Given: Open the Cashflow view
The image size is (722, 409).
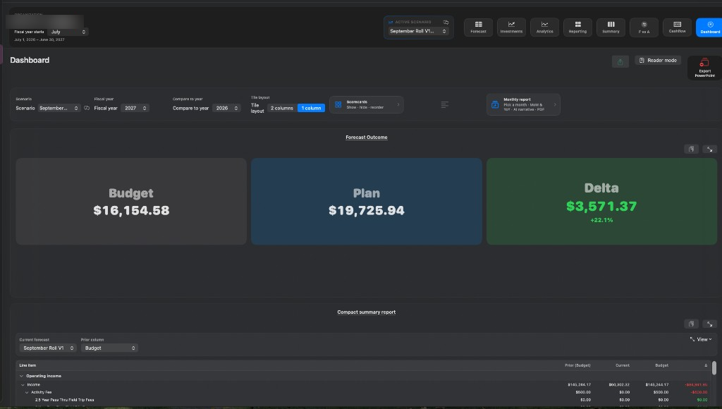Looking at the screenshot, I should pos(677,28).
